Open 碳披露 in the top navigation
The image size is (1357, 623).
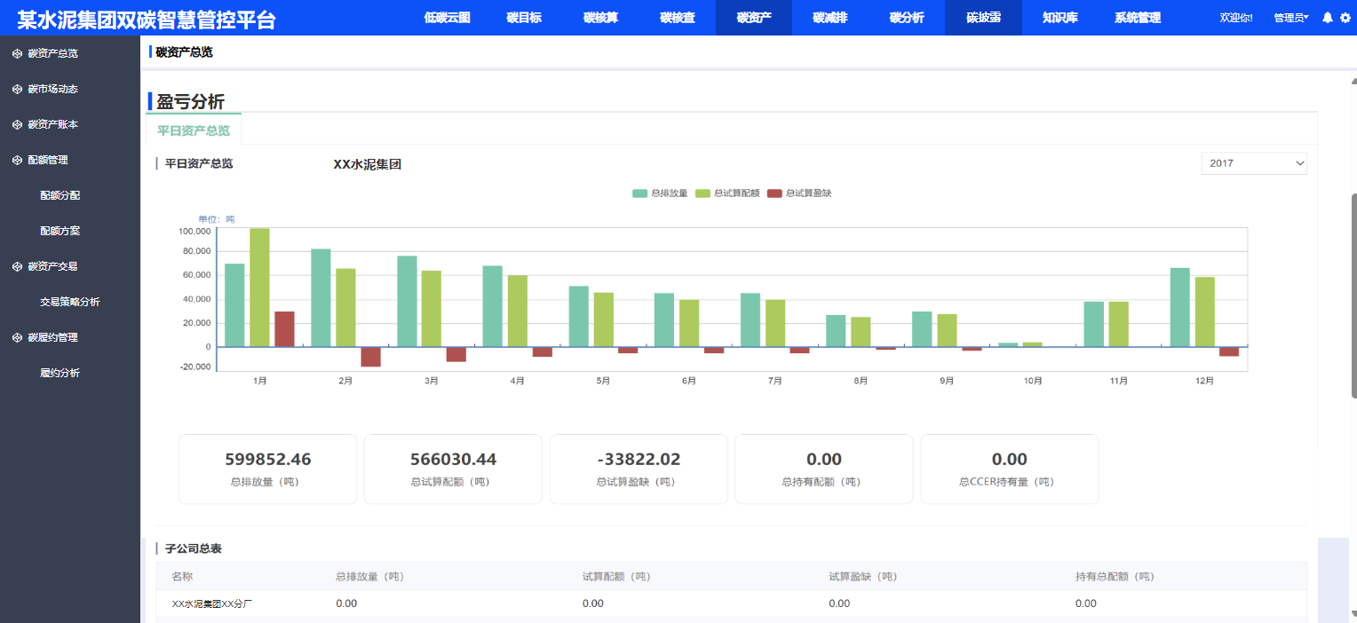coord(984,18)
